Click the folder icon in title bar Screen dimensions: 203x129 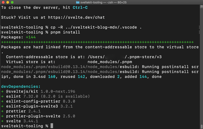[78, 2]
